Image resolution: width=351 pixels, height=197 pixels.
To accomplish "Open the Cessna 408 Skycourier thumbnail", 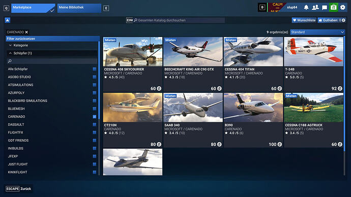I will [133, 52].
